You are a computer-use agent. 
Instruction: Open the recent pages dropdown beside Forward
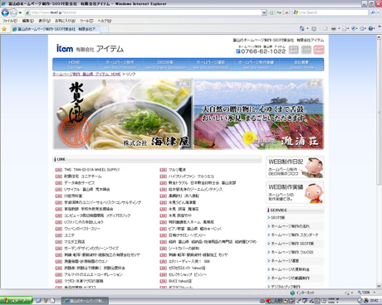coord(20,12)
